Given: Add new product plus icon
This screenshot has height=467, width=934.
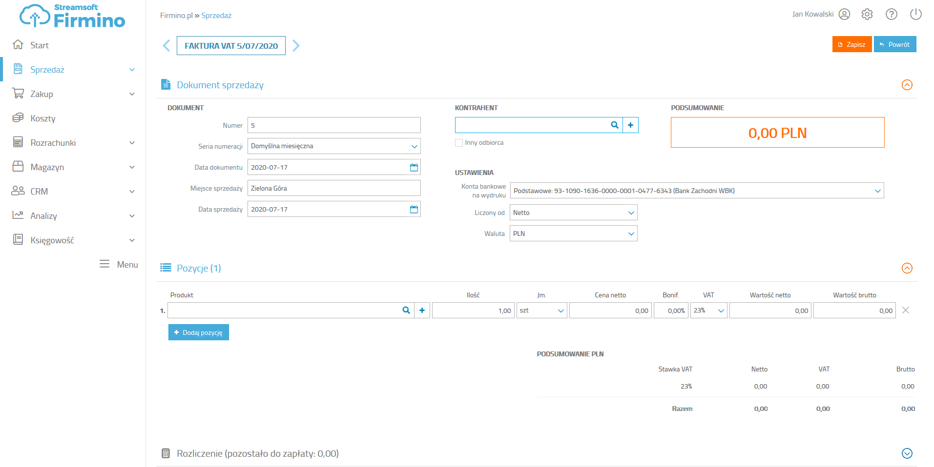Looking at the screenshot, I should (422, 311).
